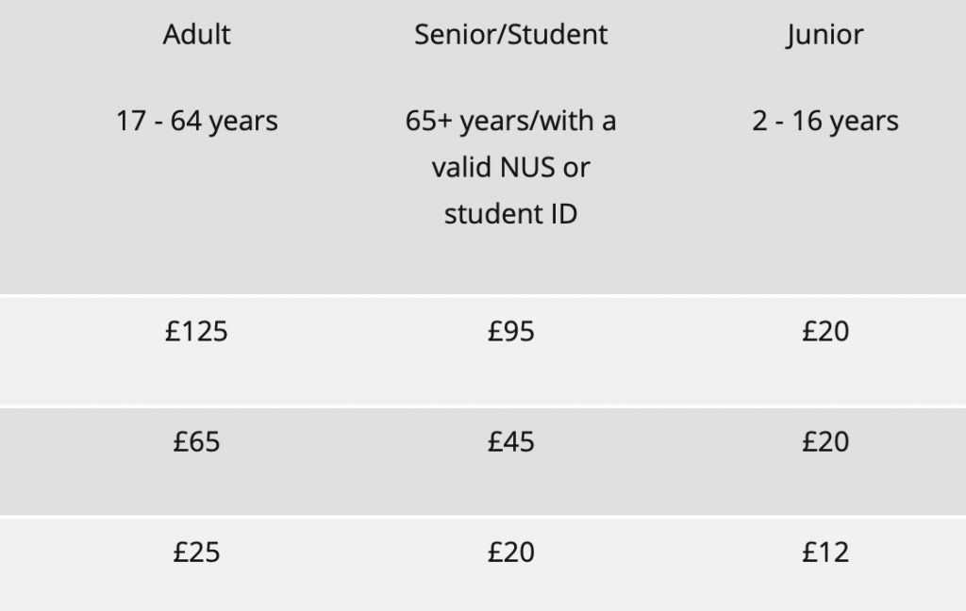
Task: Click the £125 Adult price
Action: [x=196, y=332]
